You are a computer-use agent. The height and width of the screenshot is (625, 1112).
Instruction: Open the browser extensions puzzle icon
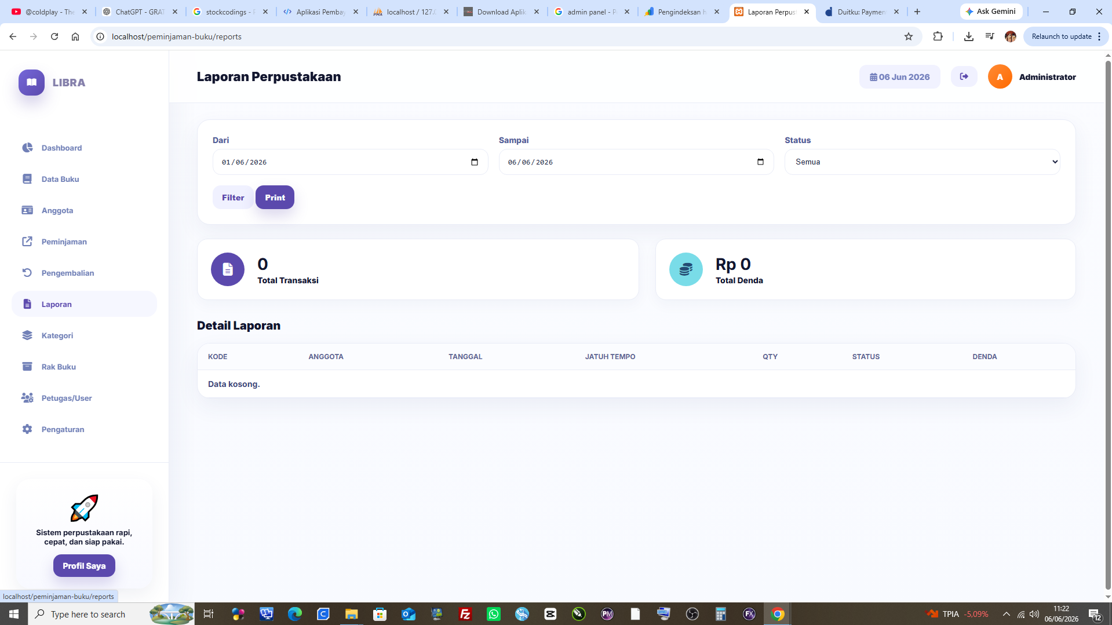(938, 36)
